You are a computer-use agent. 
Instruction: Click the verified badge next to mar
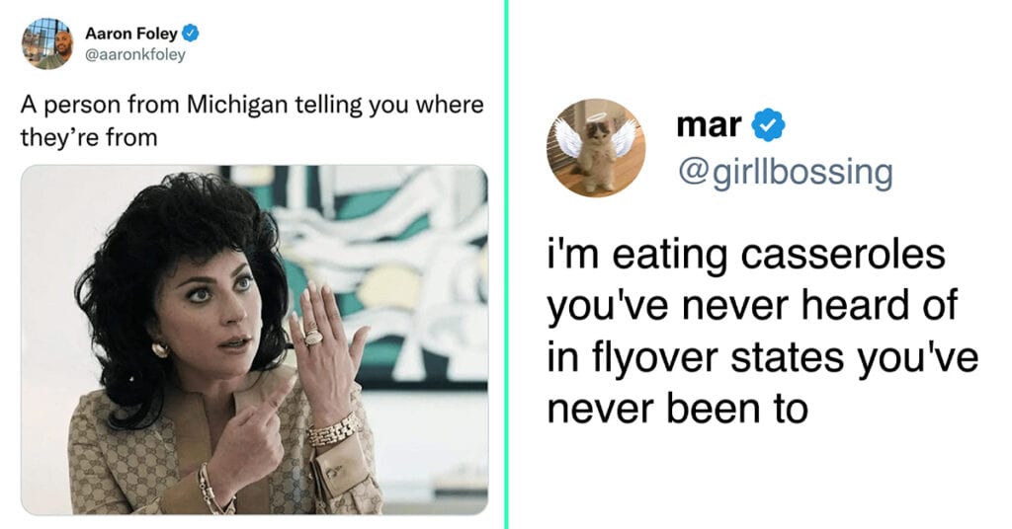pos(768,125)
